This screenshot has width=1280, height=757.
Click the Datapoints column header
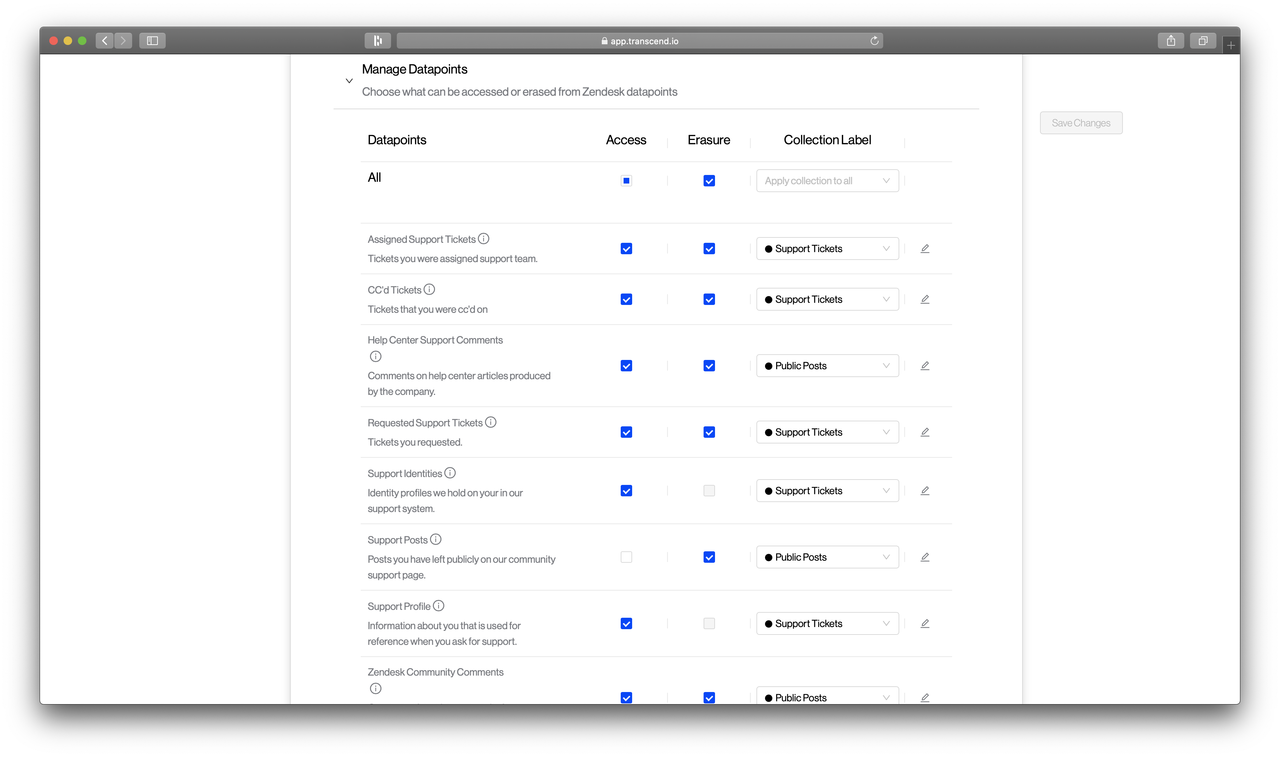coord(396,139)
